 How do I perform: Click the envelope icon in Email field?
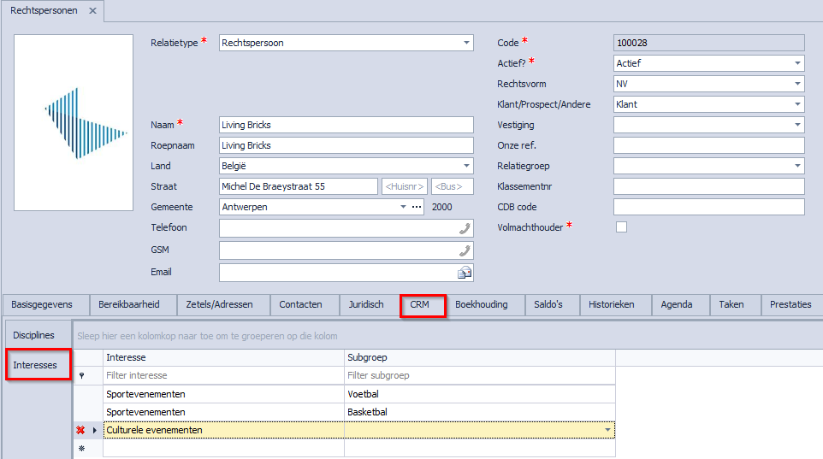465,273
